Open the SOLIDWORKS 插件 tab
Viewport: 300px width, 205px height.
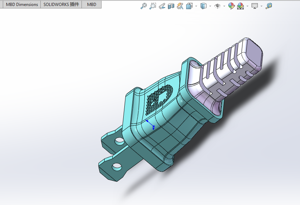click(x=61, y=5)
